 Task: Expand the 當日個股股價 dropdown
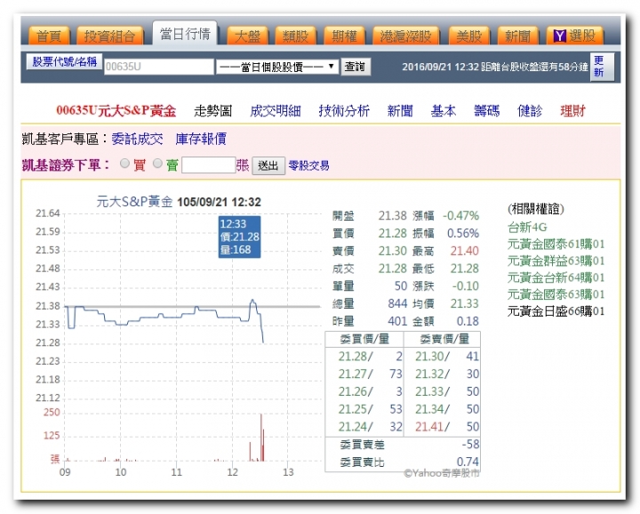click(277, 67)
